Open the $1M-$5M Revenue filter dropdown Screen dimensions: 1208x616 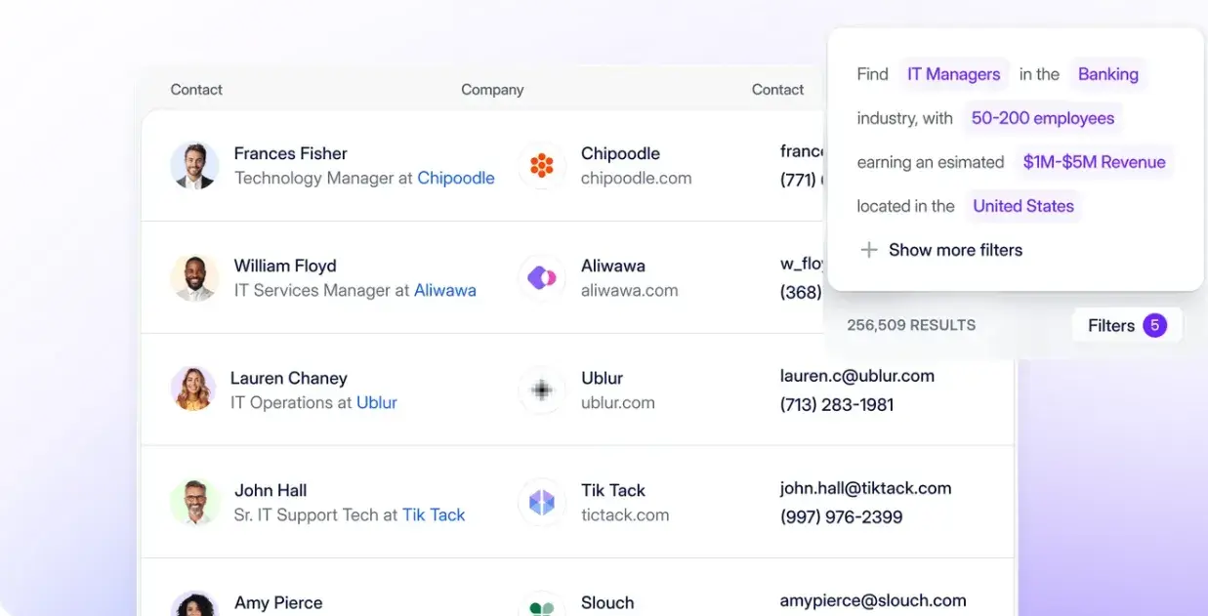coord(1094,162)
